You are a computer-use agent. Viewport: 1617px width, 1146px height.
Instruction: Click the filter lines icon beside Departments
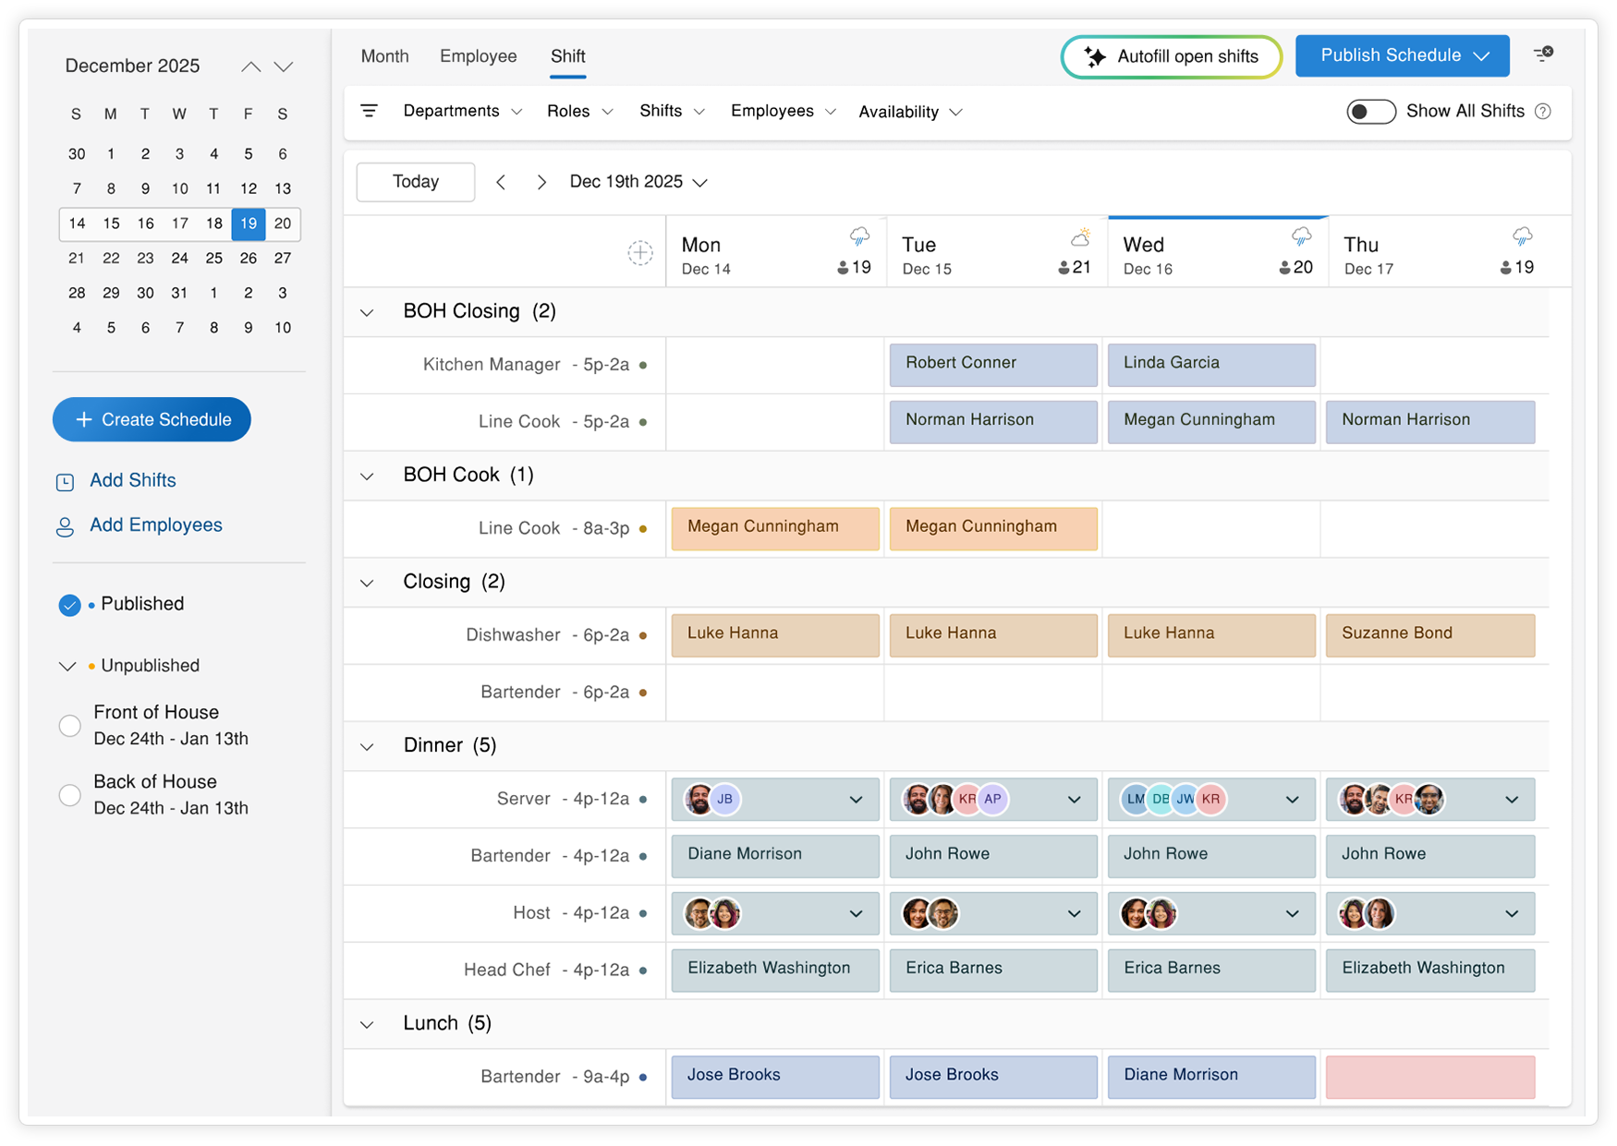click(x=369, y=111)
